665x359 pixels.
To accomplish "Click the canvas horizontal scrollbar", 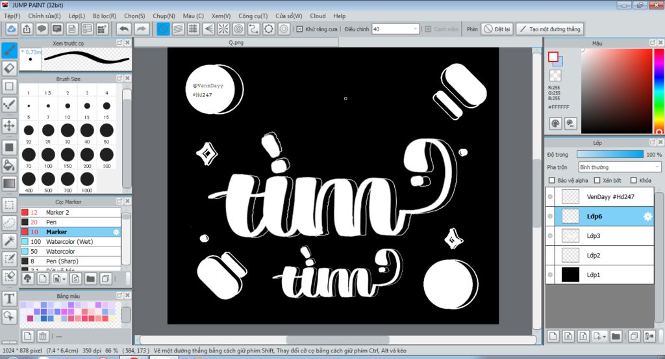I will 338,340.
